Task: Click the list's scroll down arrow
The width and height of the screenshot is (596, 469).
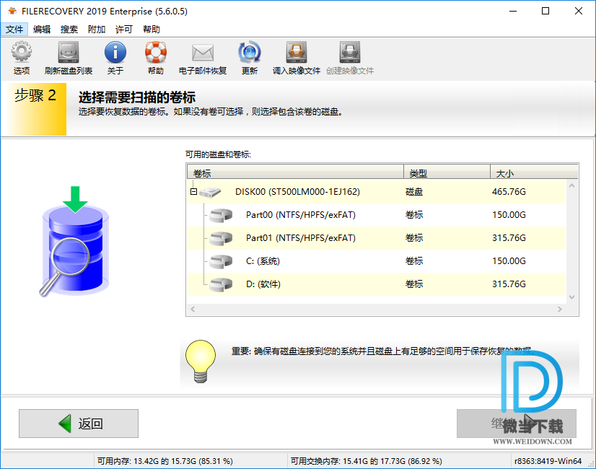Action: pyautogui.click(x=571, y=297)
